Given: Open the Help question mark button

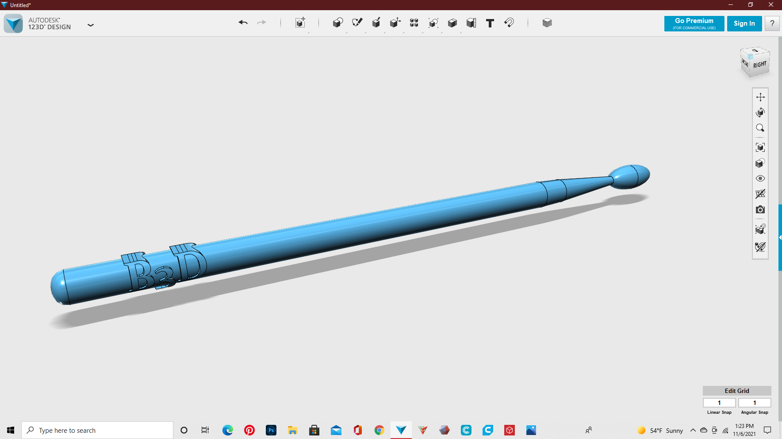Looking at the screenshot, I should pyautogui.click(x=772, y=23).
